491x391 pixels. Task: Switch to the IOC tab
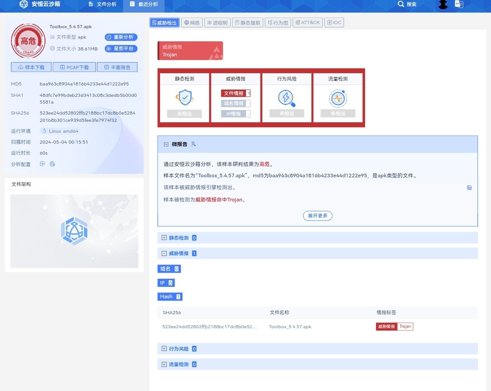tap(334, 23)
